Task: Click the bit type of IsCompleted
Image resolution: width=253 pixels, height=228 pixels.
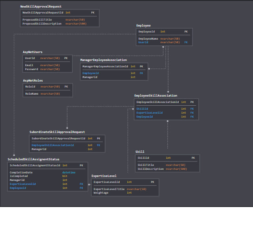Action: click(x=65, y=176)
